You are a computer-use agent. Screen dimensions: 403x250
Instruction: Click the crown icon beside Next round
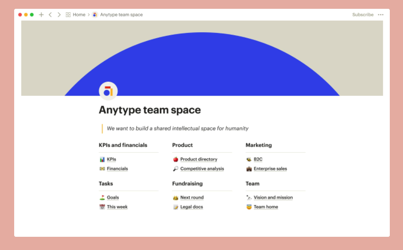[176, 198]
